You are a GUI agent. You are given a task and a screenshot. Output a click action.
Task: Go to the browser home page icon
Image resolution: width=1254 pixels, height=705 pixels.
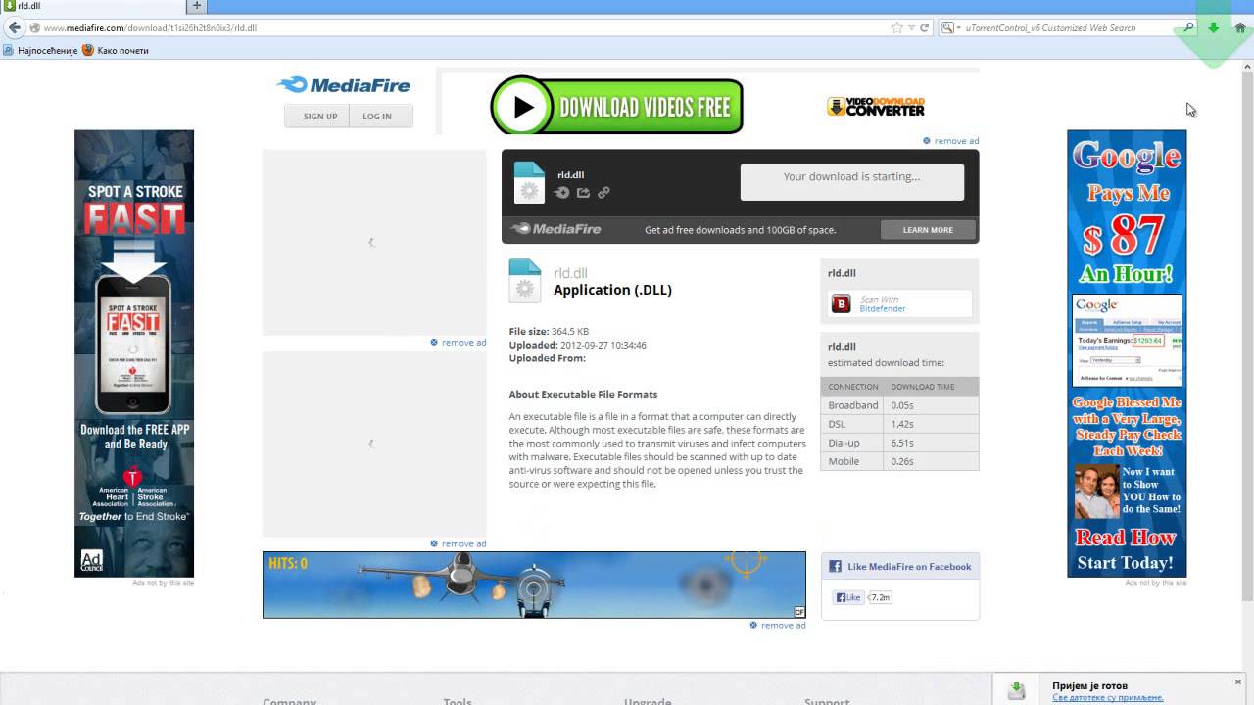coord(1239,27)
